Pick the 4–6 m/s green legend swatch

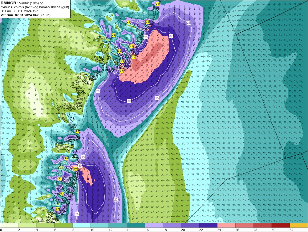[45, 225]
